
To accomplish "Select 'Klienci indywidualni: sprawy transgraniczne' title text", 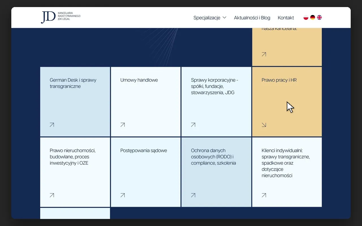I will click(x=286, y=163).
